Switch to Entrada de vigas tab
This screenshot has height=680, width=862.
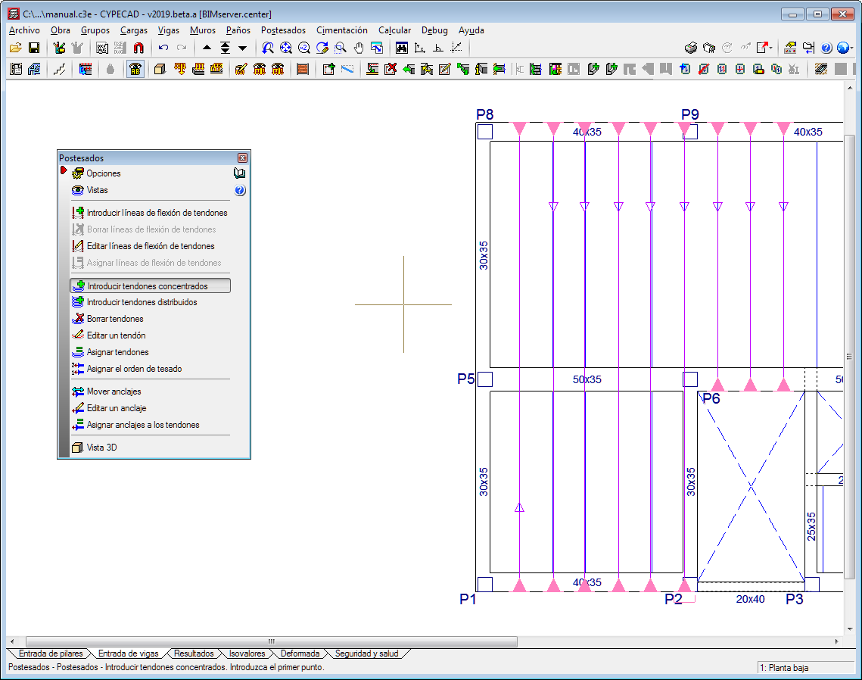coord(128,653)
